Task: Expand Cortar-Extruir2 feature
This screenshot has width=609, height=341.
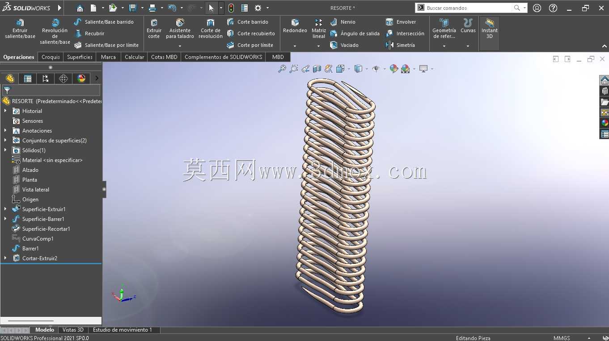Action: click(x=5, y=258)
